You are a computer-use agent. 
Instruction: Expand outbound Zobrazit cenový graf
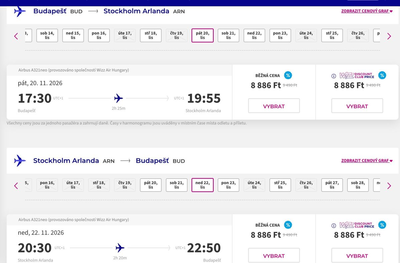click(x=367, y=11)
